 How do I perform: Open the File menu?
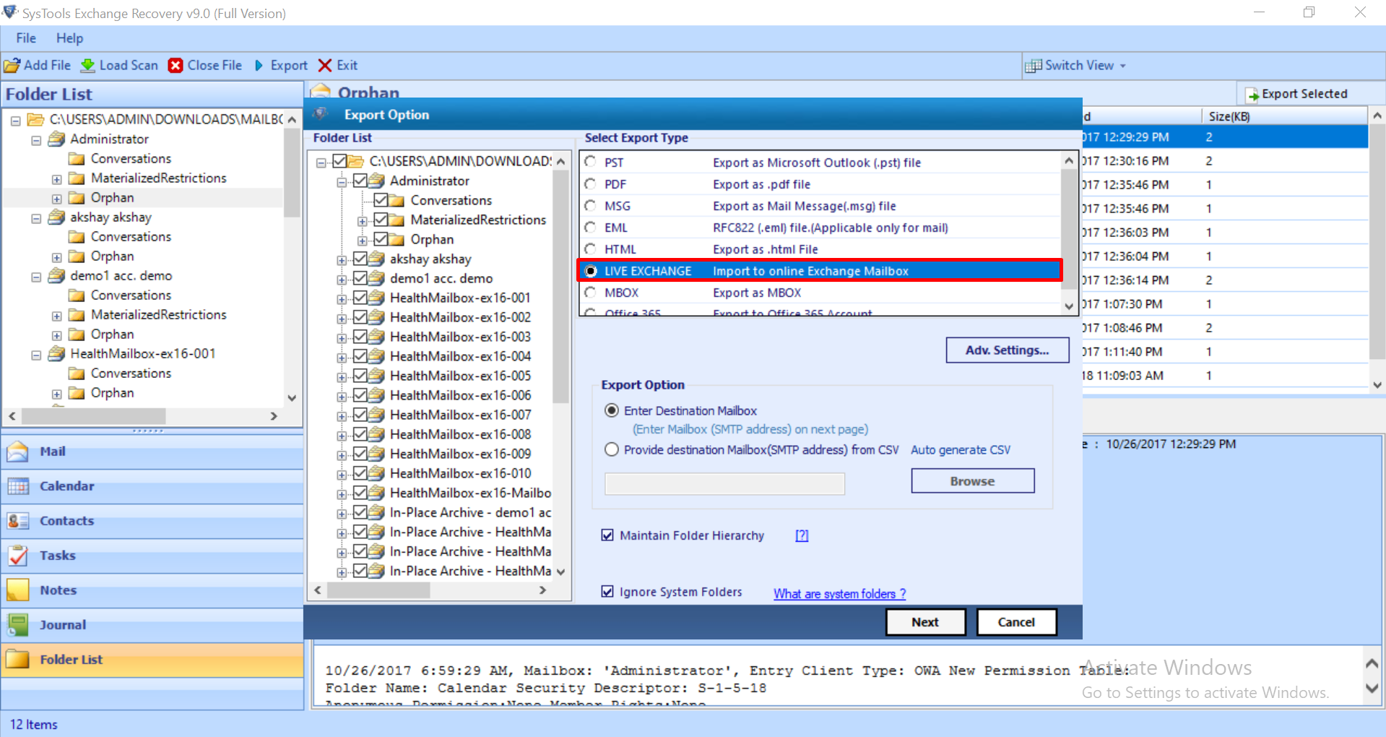26,38
